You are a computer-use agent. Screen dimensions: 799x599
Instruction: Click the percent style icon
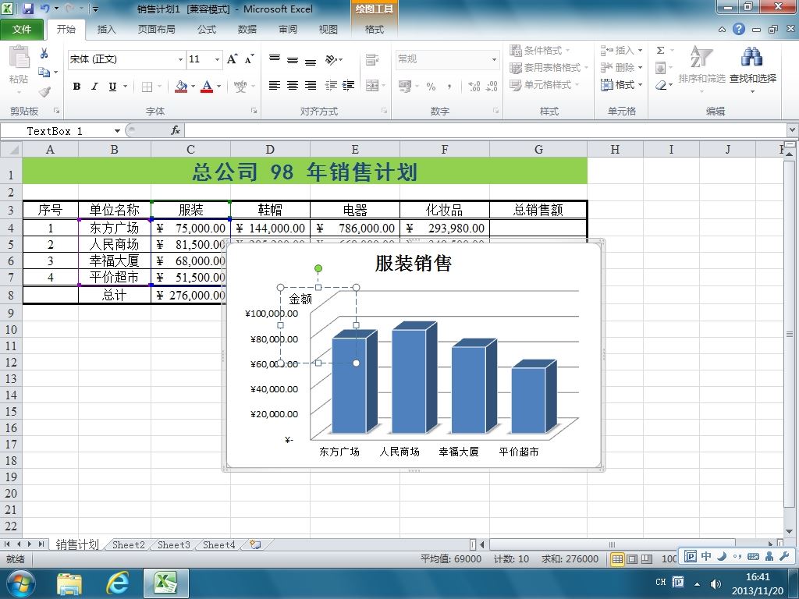click(x=431, y=86)
